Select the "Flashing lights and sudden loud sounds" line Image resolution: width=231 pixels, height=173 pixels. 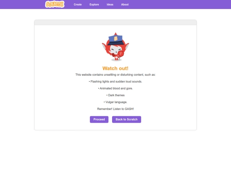pos(115,82)
